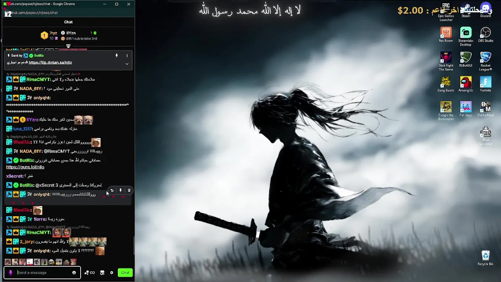Click username luna_1317
The image size is (501, 282).
(22, 129)
